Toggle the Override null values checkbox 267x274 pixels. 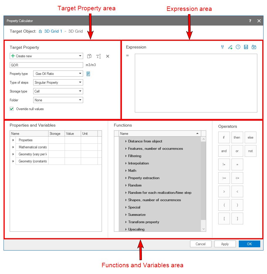(12, 109)
